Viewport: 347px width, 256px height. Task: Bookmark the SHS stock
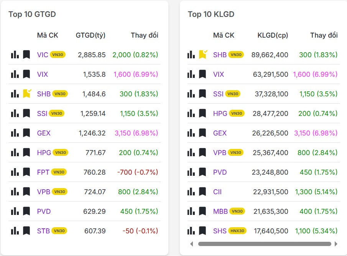click(x=202, y=231)
